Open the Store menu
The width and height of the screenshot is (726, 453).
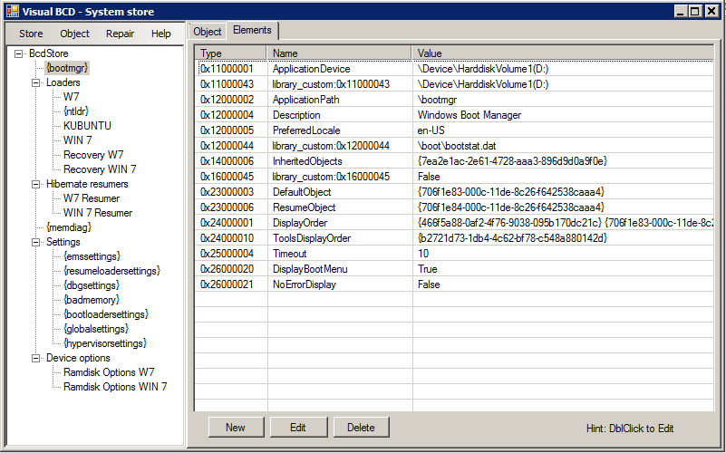(31, 34)
